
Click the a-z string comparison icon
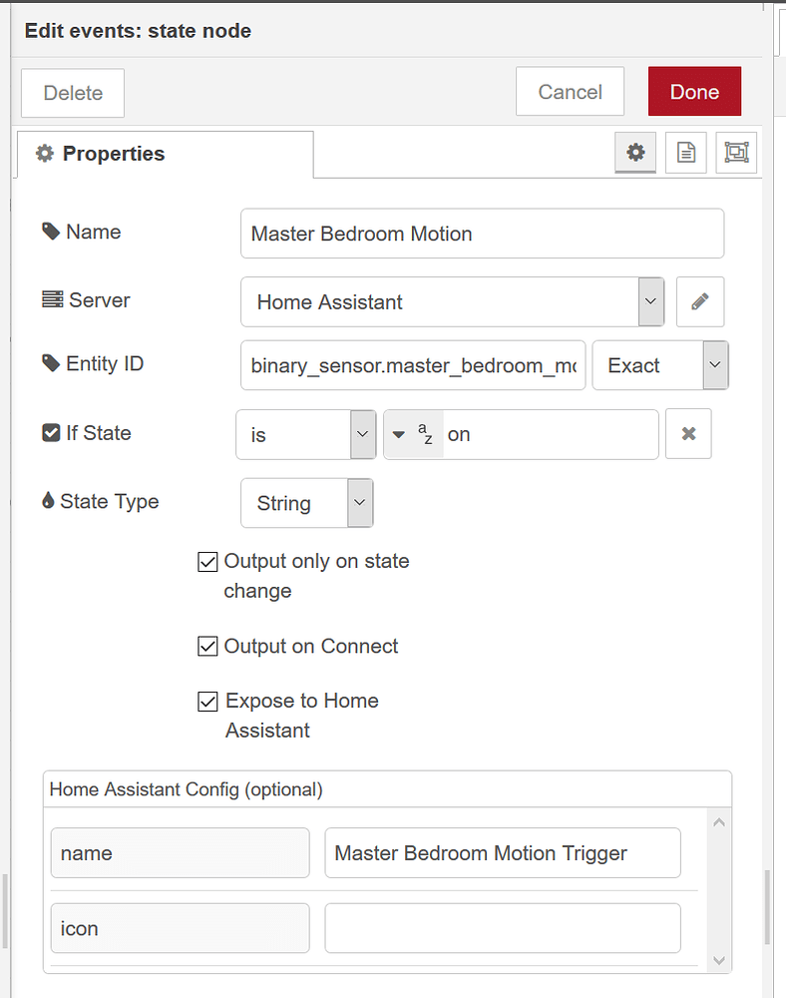click(413, 433)
